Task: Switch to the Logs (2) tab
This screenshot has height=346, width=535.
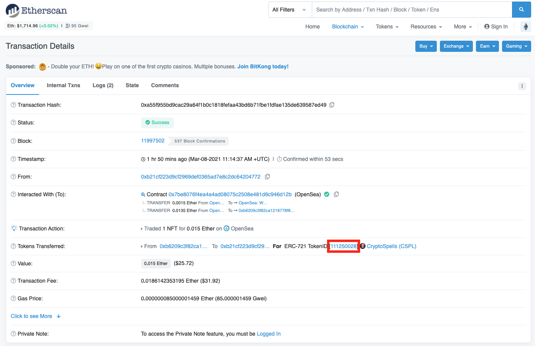Action: pos(103,85)
